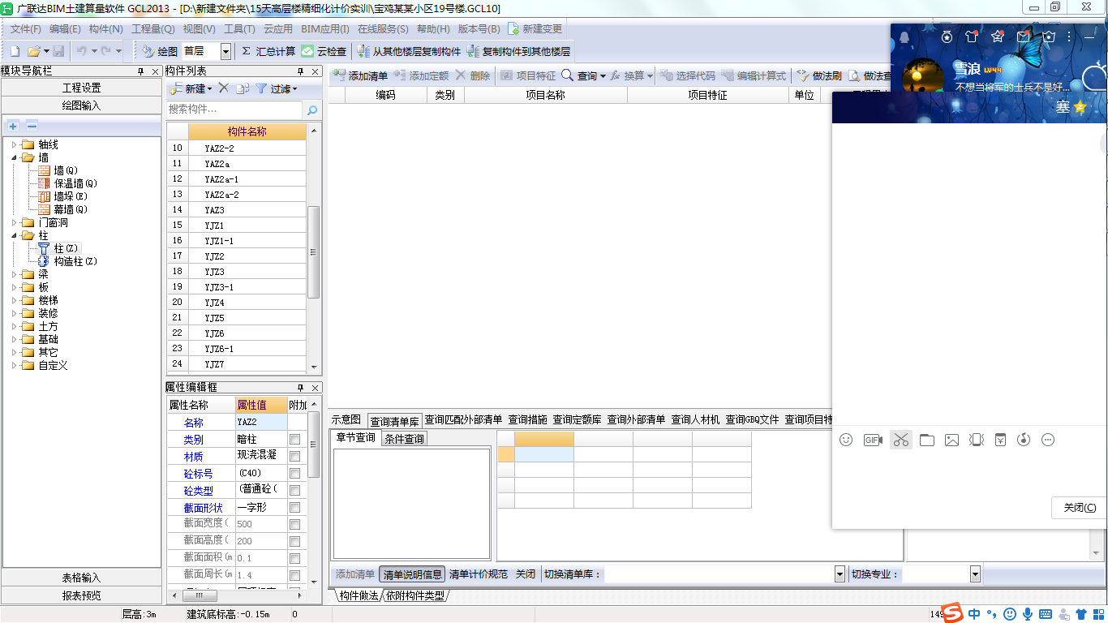Expand the 梁 tree node

(14, 274)
